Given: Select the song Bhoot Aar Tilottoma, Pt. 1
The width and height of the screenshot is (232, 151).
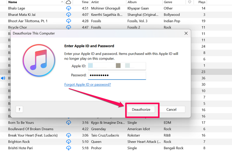Looking at the screenshot, I should tap(28, 21).
